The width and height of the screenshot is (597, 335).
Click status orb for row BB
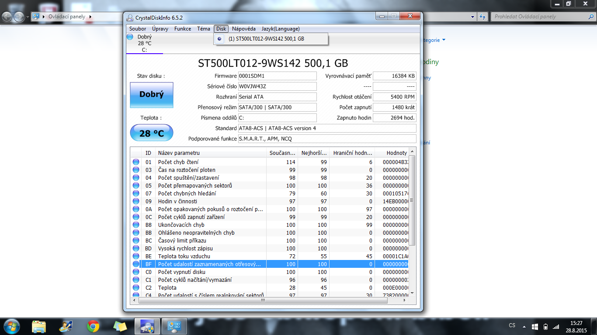pos(136,232)
